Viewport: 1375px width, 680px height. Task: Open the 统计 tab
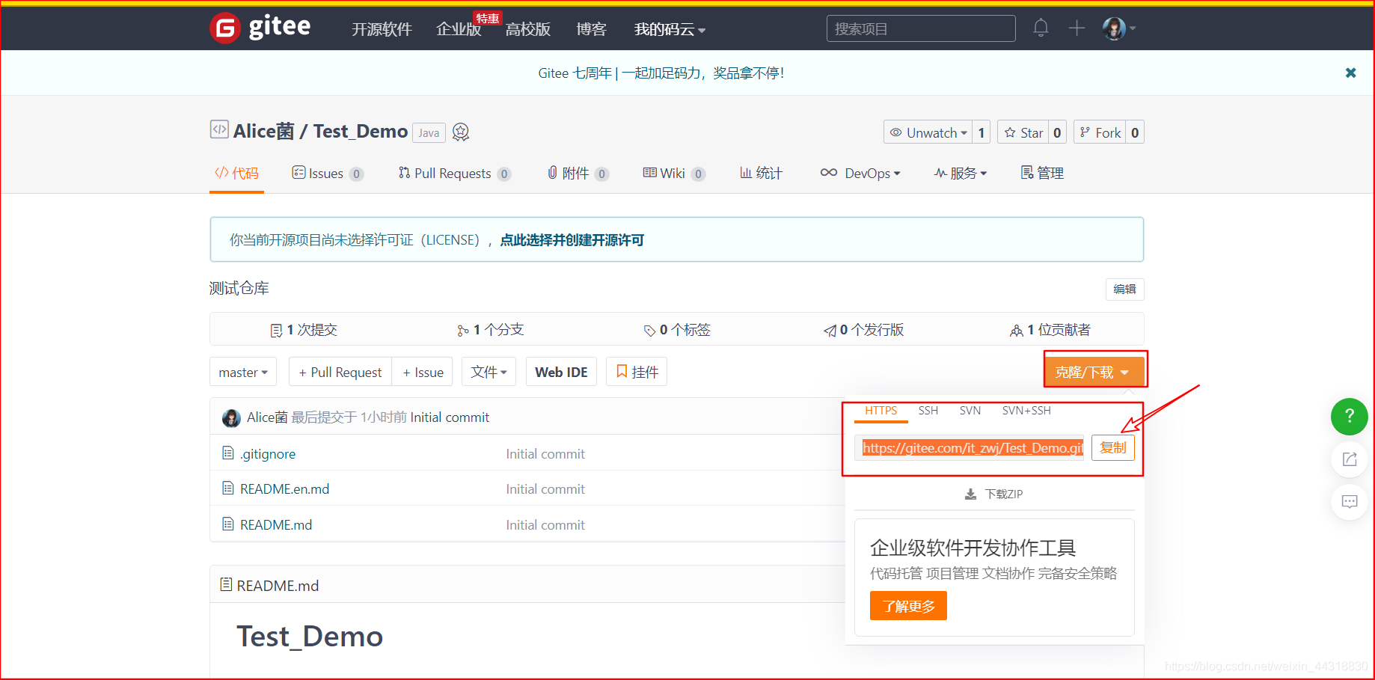click(761, 173)
